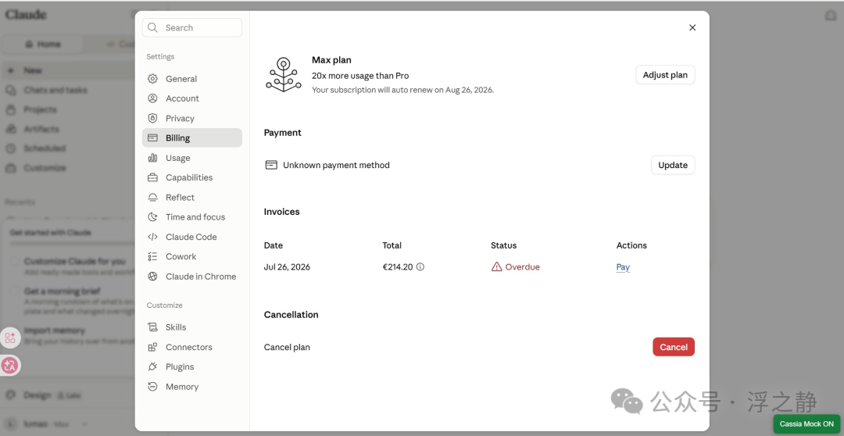Click the €214.20 invoice total
This screenshot has height=436, width=844.
[x=398, y=267]
